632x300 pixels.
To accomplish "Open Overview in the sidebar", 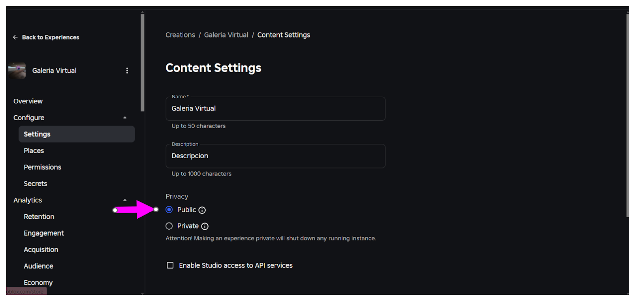I will (x=28, y=101).
